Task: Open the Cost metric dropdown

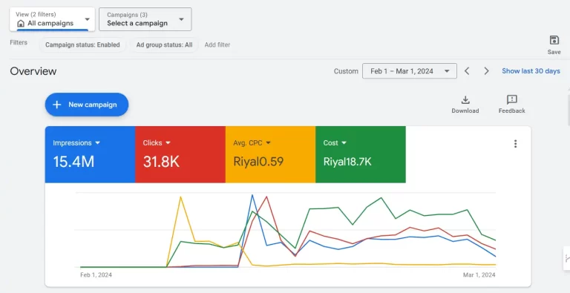Action: pos(335,143)
